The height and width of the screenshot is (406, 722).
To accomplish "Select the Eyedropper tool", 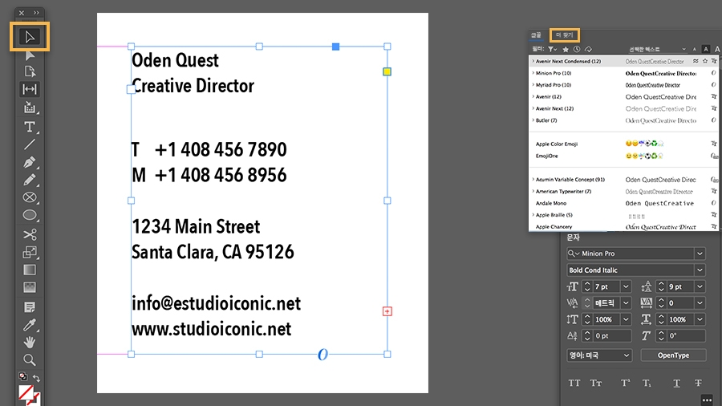I will click(30, 325).
